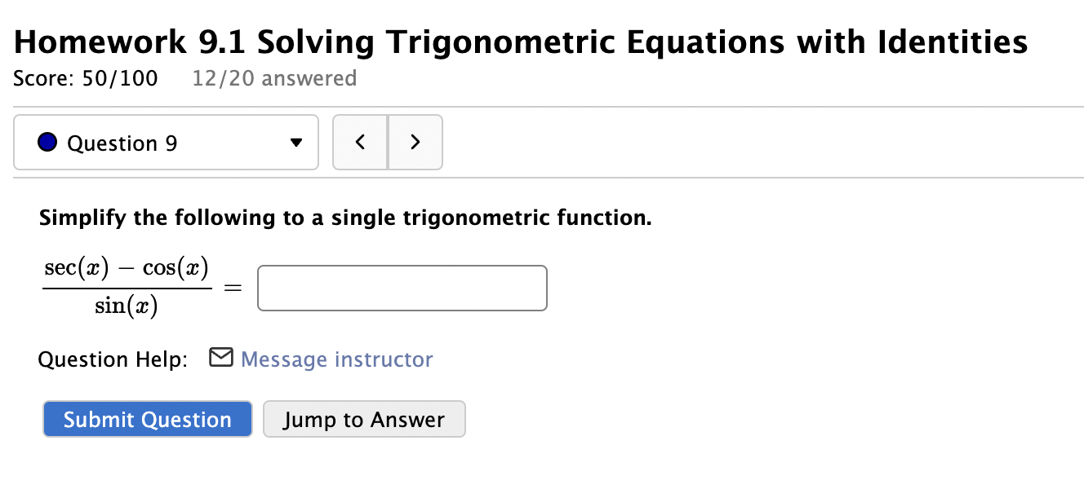Screen dimensions: 1084x489
Task: Click the Homework 9.1 title heading
Action: pos(520,41)
